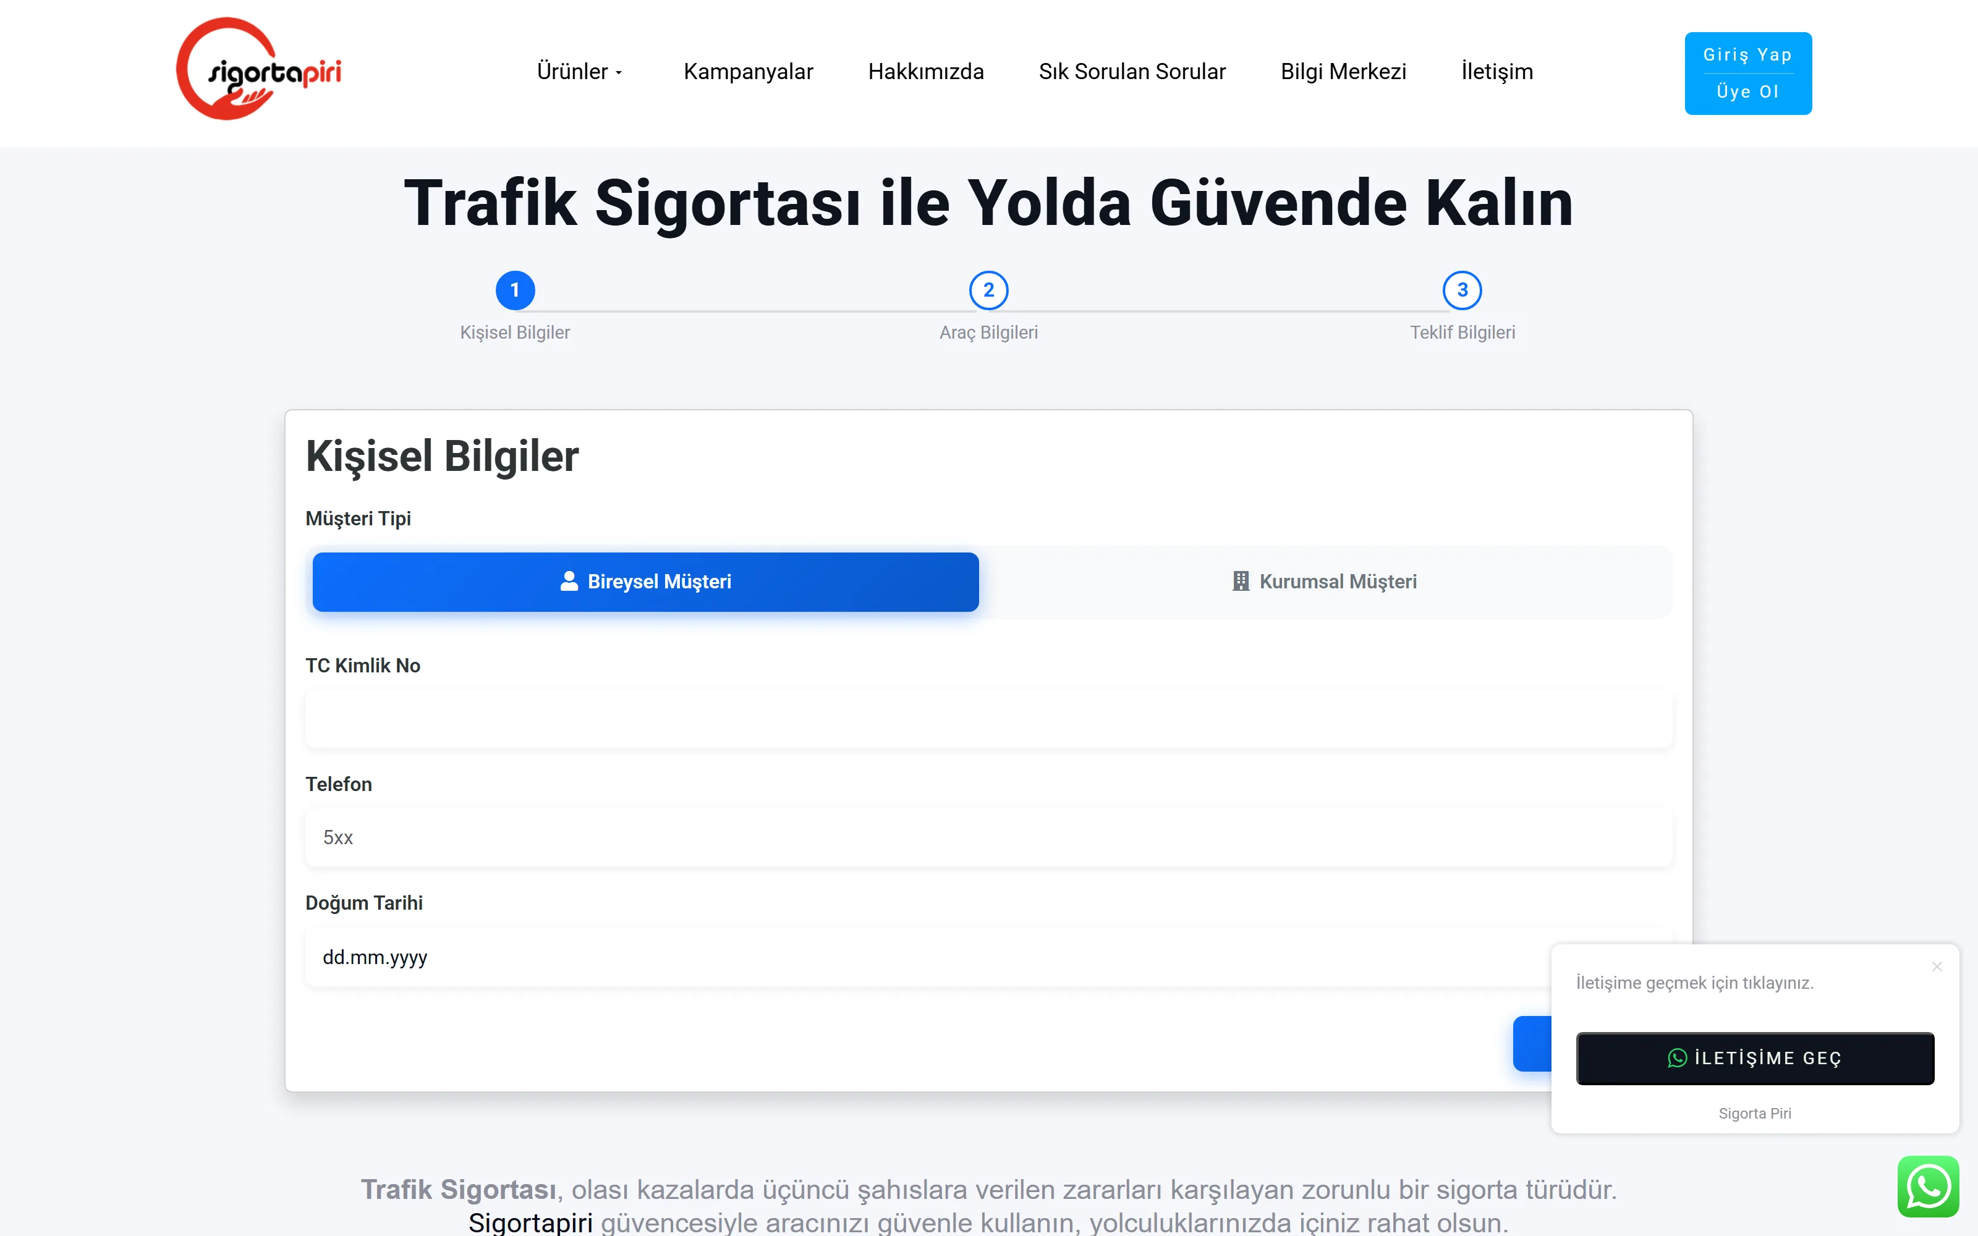
Task: Go to Hakkımızda page
Action: coord(925,72)
